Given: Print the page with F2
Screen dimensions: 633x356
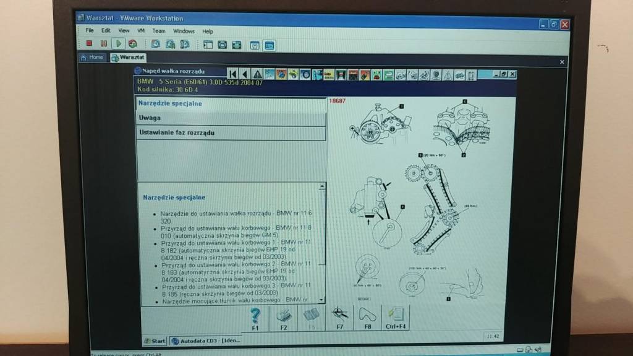Looking at the screenshot, I should [x=283, y=319].
